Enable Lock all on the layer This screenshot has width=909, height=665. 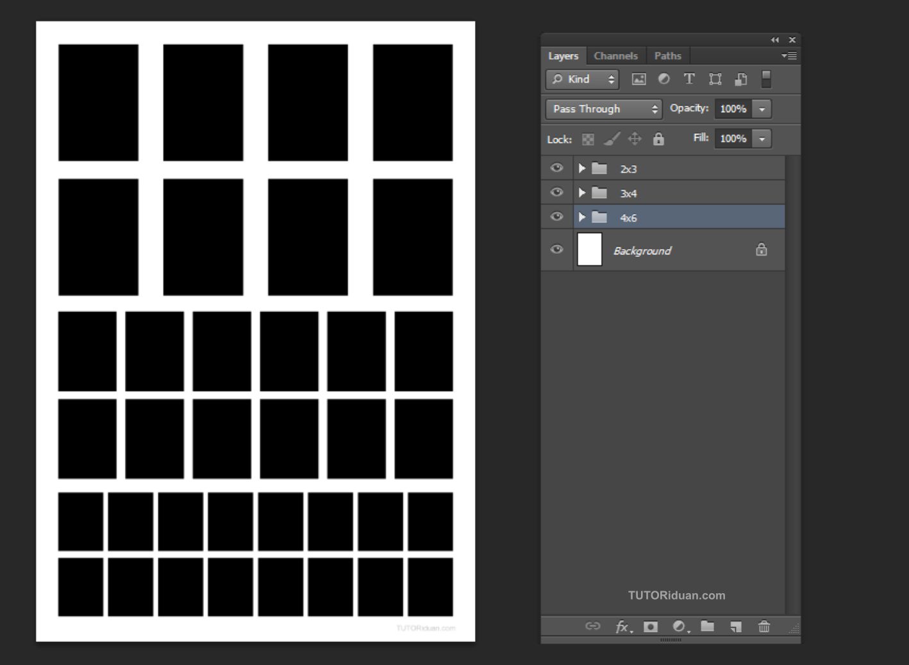(x=658, y=139)
